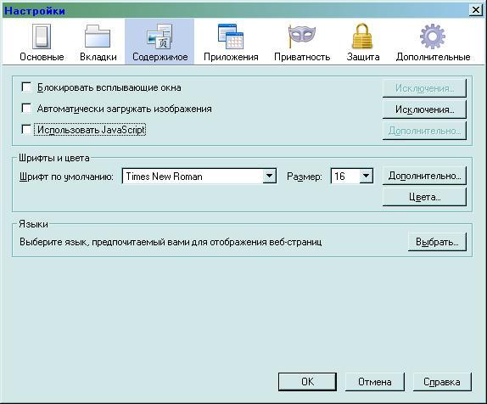487x404 pixels.
Task: Expand the Times New Roman font dropdown
Action: (x=269, y=177)
